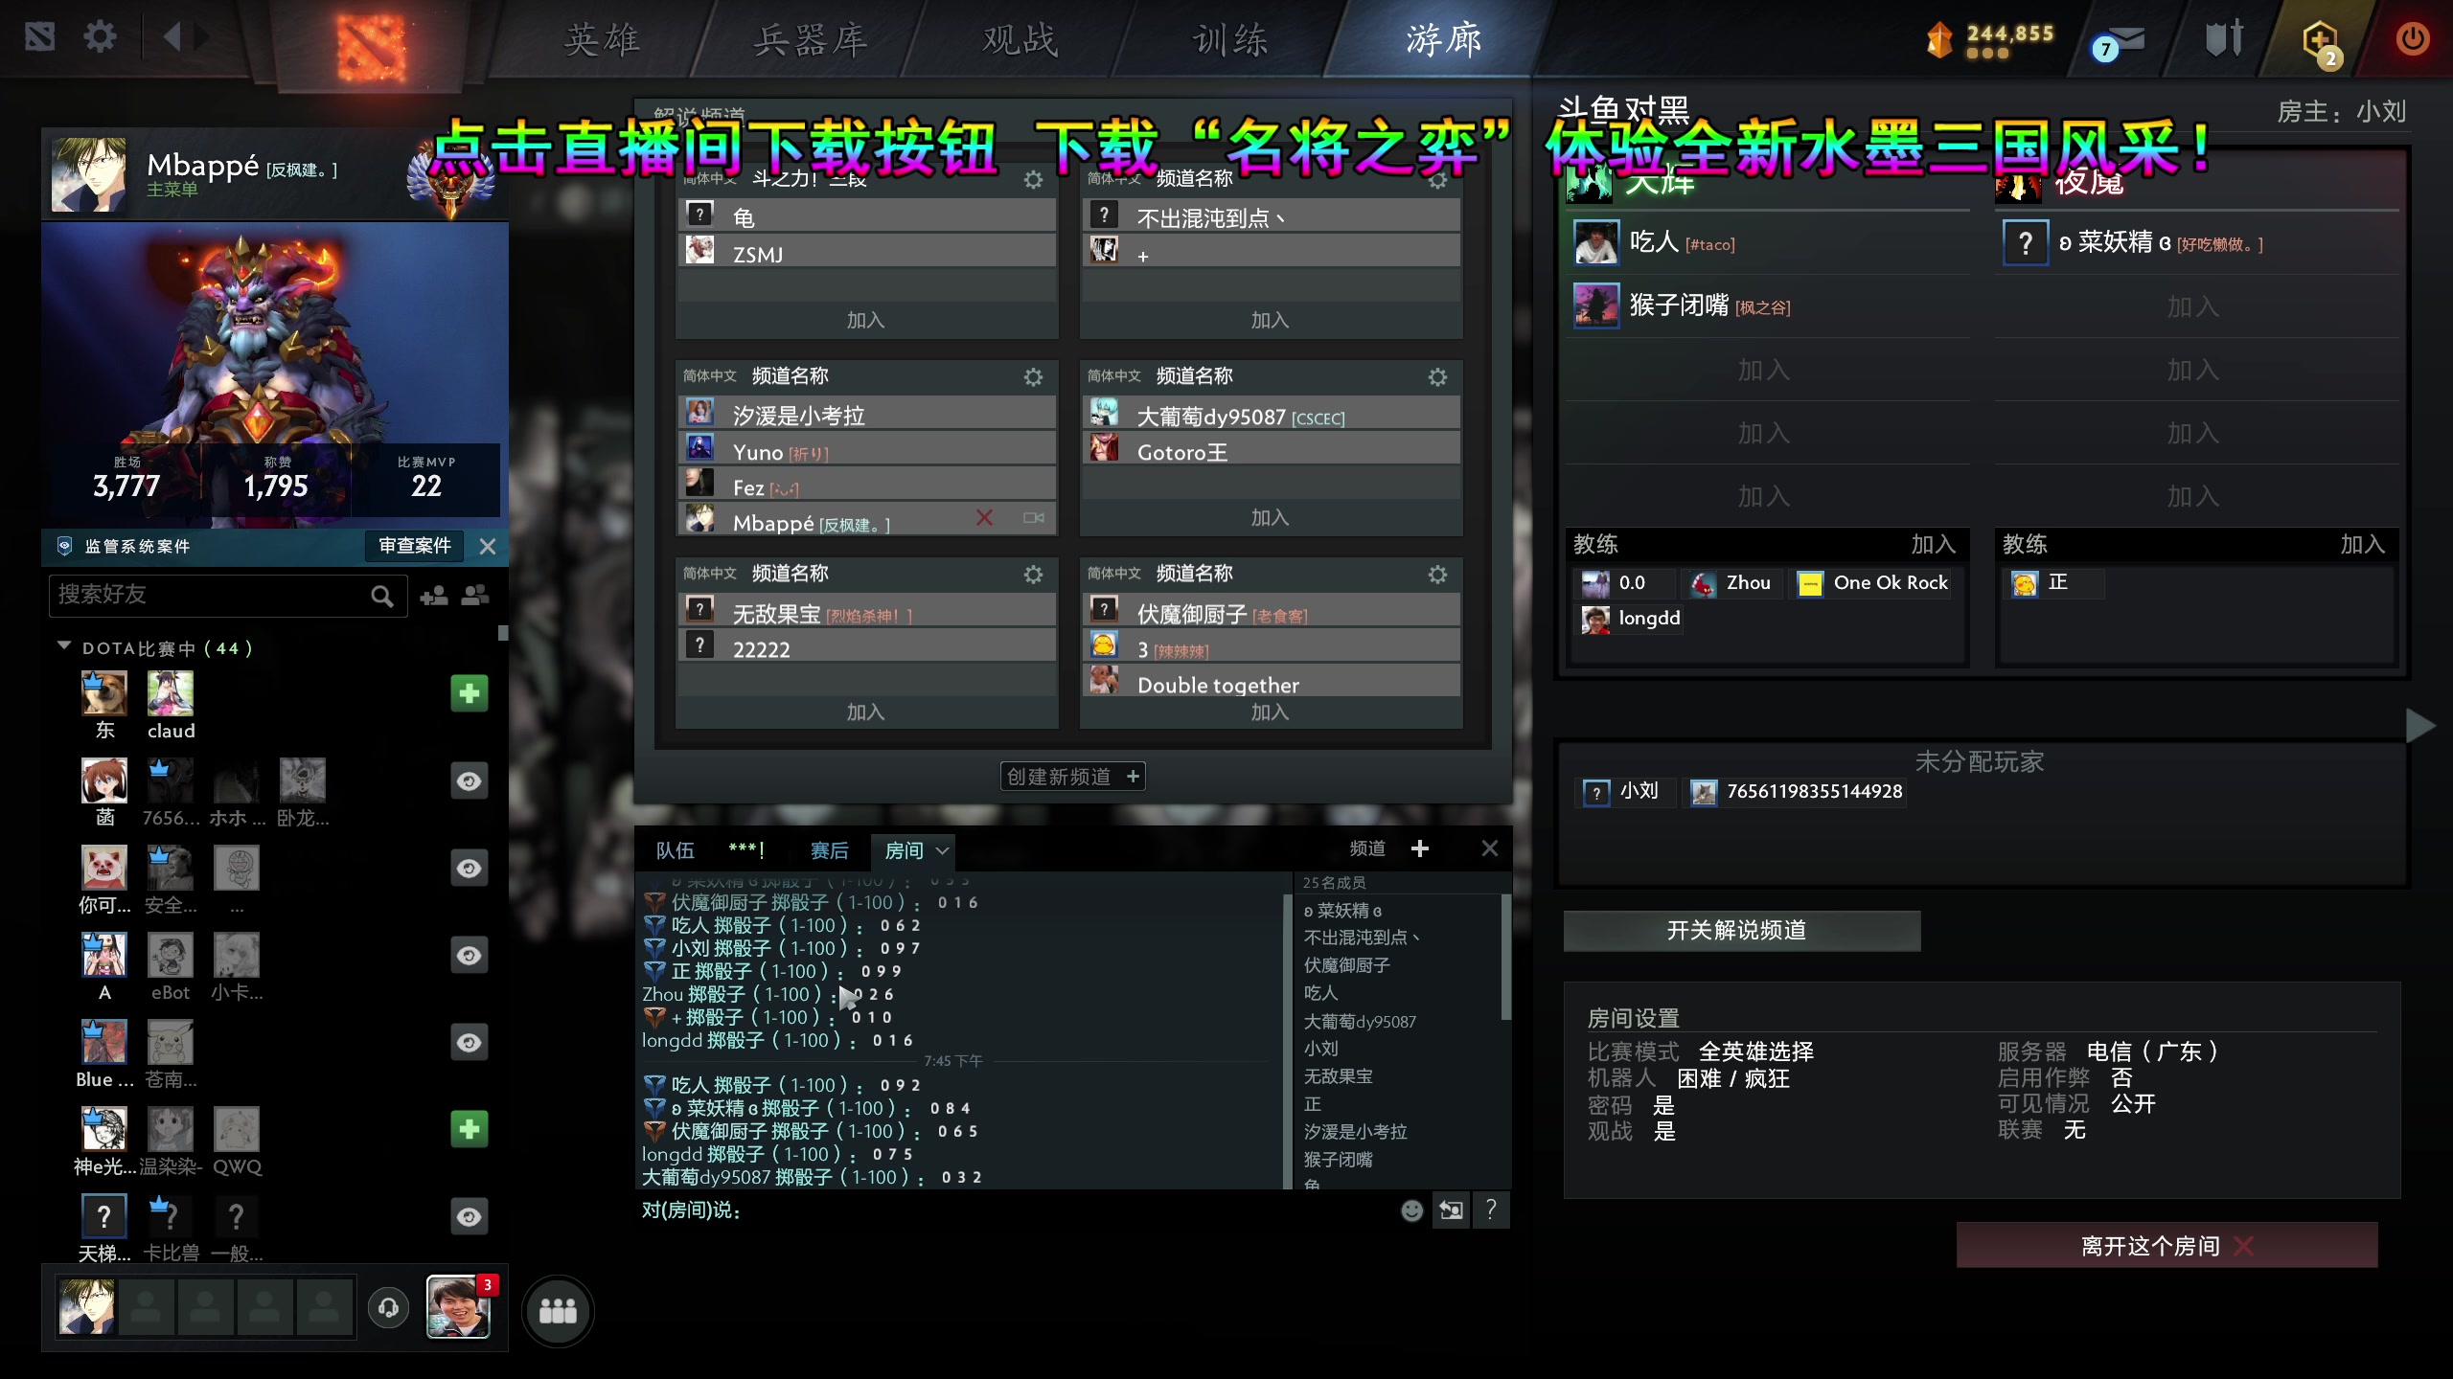
Task: Click the add friend icon
Action: pyautogui.click(x=434, y=596)
